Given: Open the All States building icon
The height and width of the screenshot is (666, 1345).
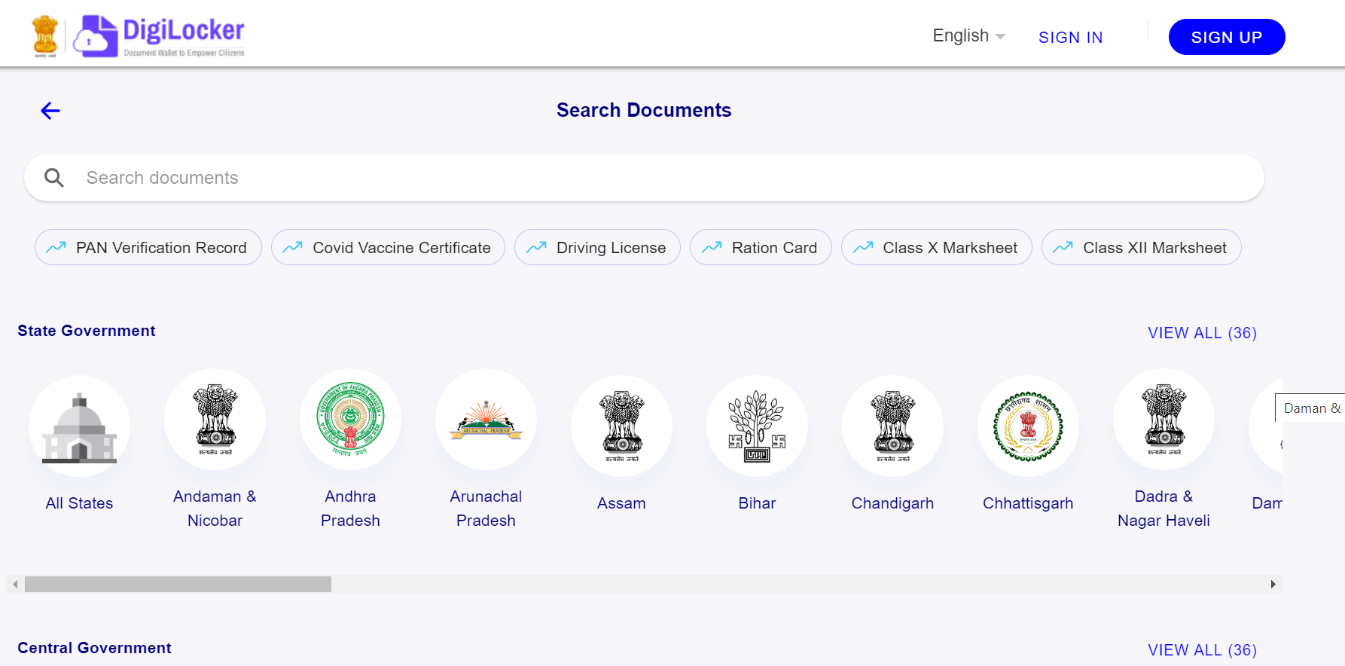Looking at the screenshot, I should (x=79, y=426).
